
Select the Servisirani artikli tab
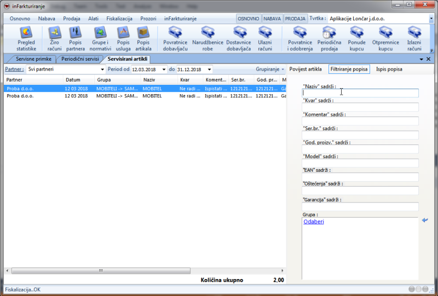pyautogui.click(x=128, y=59)
